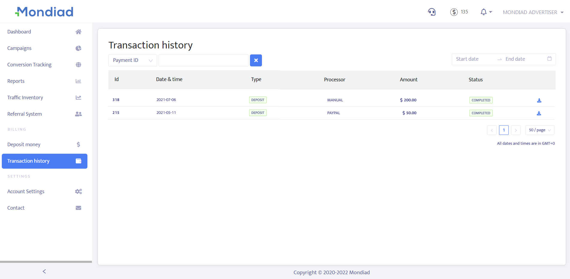This screenshot has height=279, width=570.
Task: Open the notifications bell
Action: click(483, 12)
